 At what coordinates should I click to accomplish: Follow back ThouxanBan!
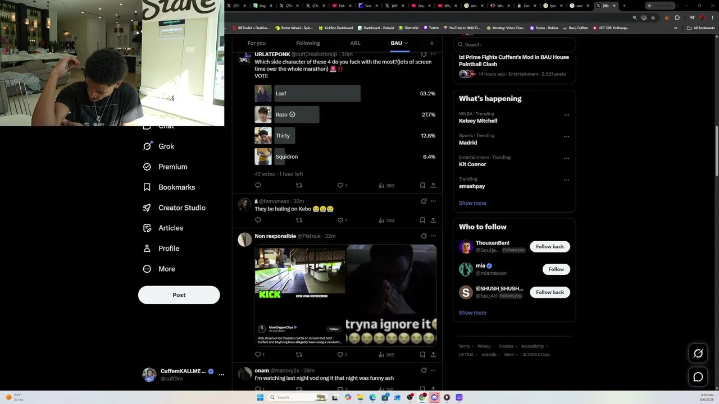point(550,246)
